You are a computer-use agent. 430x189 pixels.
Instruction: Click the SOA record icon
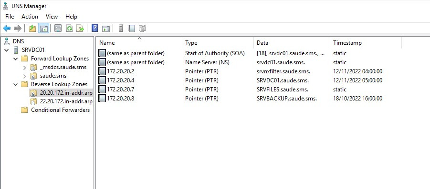(x=102, y=53)
